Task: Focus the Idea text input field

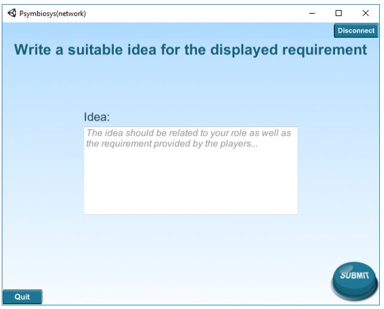Action: tap(191, 171)
